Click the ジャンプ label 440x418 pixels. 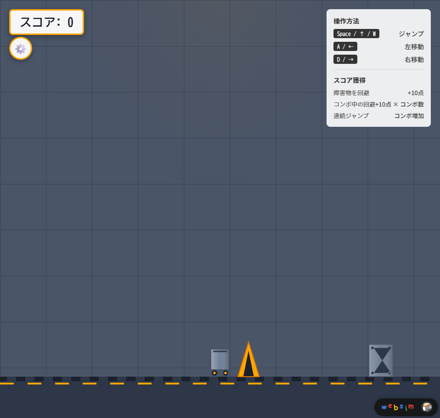[x=411, y=34]
